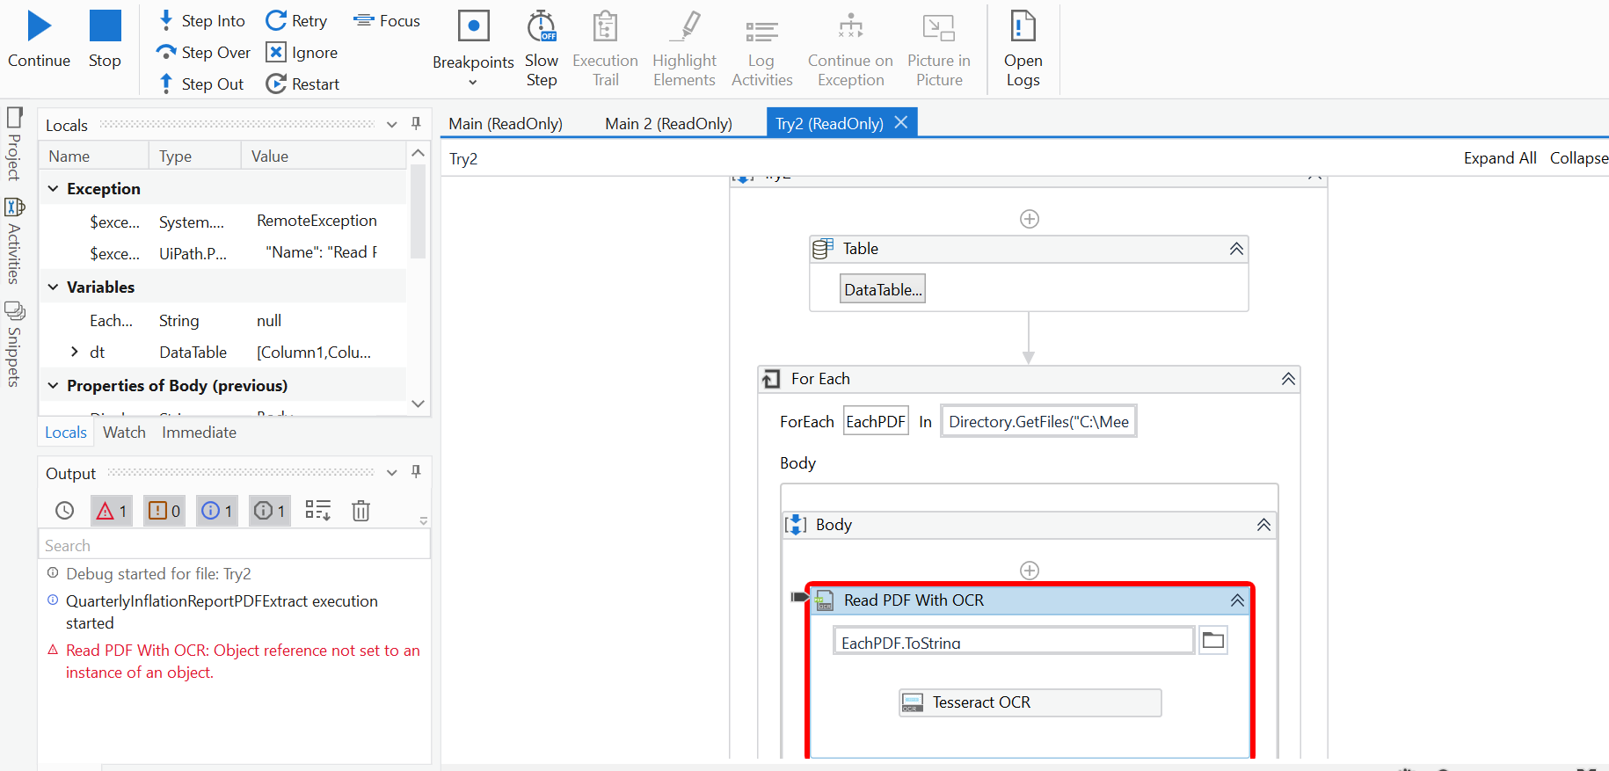Add activity inside the Body sequence

pos(1030,571)
